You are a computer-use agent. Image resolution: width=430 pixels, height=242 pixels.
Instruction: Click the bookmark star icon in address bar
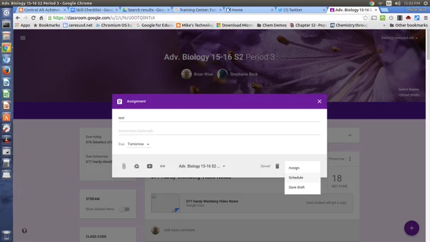click(x=365, y=18)
